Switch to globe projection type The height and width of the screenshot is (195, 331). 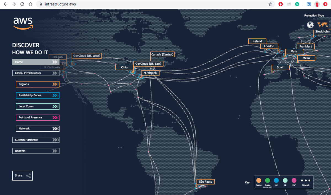click(x=311, y=25)
